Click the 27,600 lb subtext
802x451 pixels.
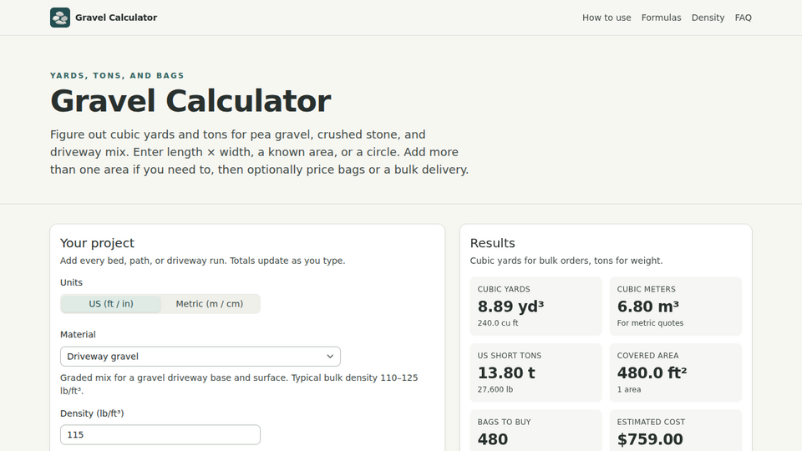point(495,390)
